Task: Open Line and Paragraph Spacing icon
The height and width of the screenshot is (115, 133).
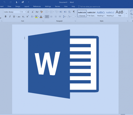Action: point(64,16)
